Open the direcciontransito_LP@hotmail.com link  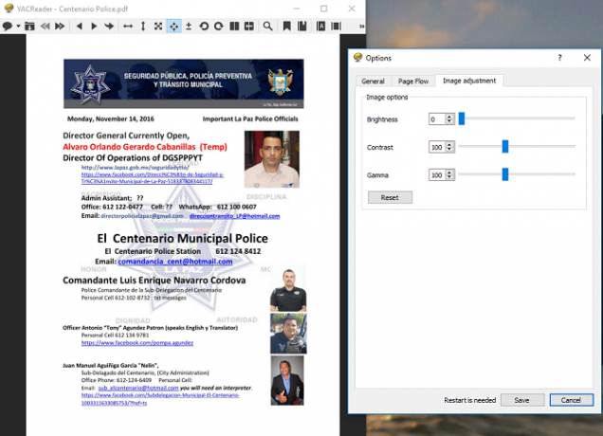tap(234, 216)
